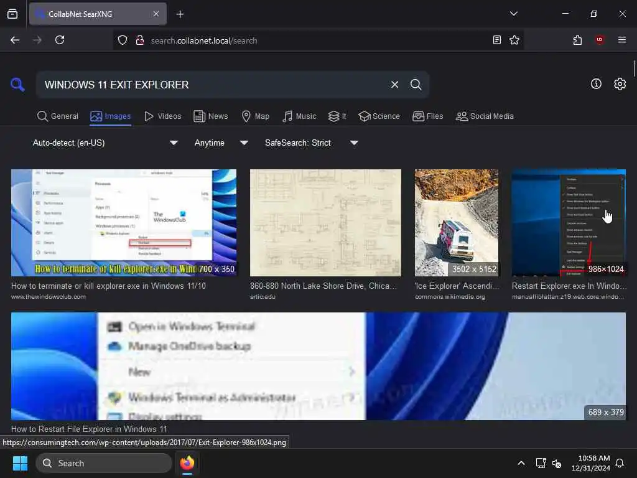Open 'How to terminate or kill explorer.exe' title
The image size is (637, 478).
click(108, 286)
